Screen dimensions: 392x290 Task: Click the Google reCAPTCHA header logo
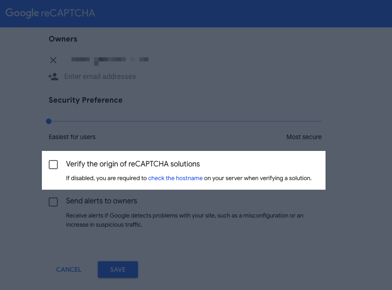[50, 13]
